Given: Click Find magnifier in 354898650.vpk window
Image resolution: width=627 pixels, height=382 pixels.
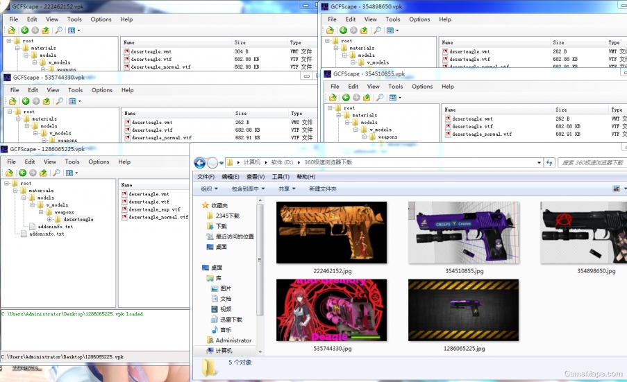Looking at the screenshot, I should (376, 31).
